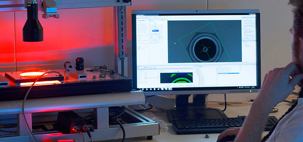The width and height of the screenshot is (303, 142).
Task: Select the highlighted blue flowchart step
Action: click(155, 31)
